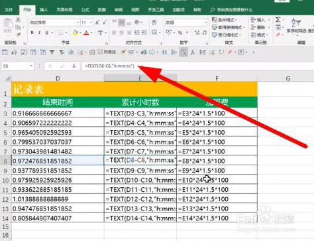This screenshot has height=241, width=314.
Task: Click the Omega symbol icon in quick toolbar
Action: (164, 52)
